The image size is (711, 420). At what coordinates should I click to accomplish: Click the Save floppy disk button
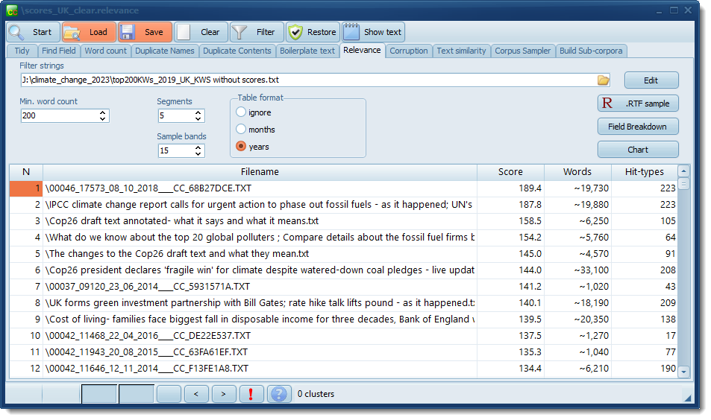tap(145, 32)
